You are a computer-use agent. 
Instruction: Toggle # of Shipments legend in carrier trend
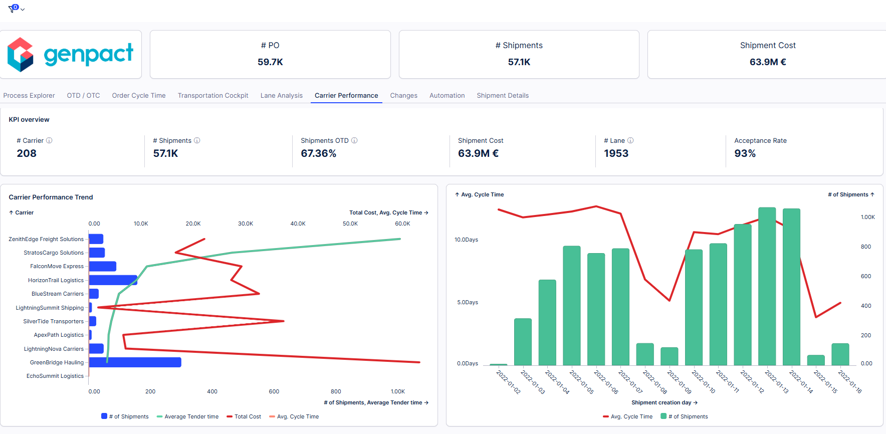tap(125, 416)
